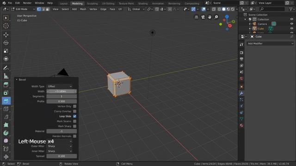Select the 3D Cursor tool
This screenshot has height=166, width=296.
tap(6, 26)
